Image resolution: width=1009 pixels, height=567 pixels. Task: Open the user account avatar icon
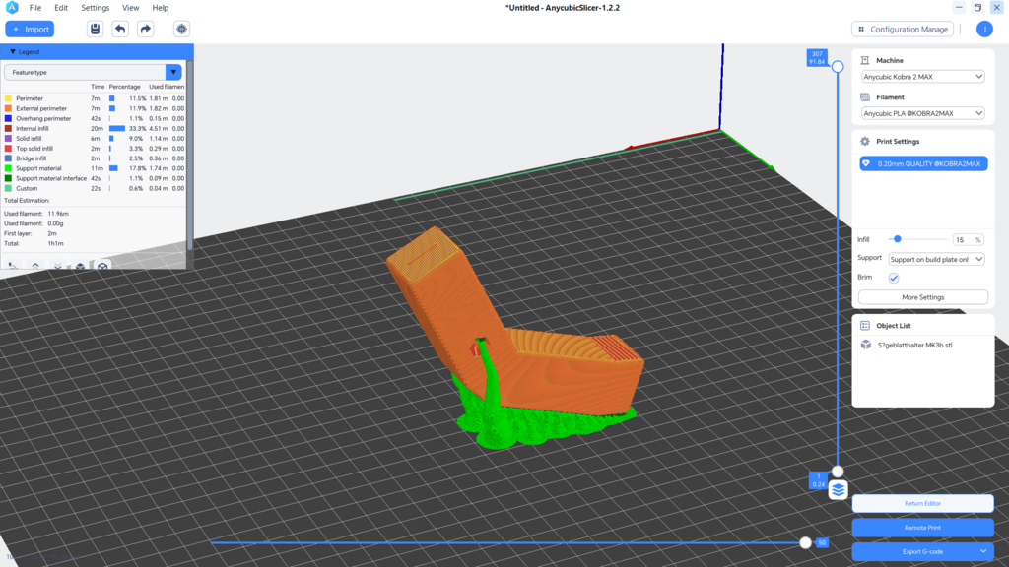point(984,29)
